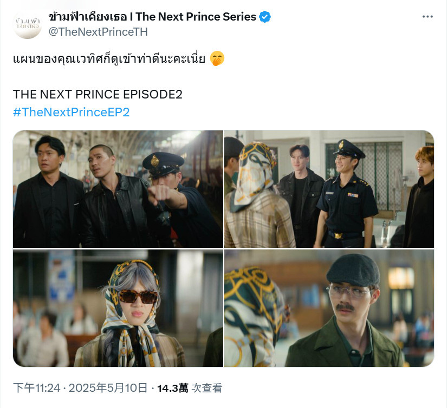The image size is (448, 408).
Task: Open the @TheNextPrinceTH handle link
Action: (x=98, y=32)
